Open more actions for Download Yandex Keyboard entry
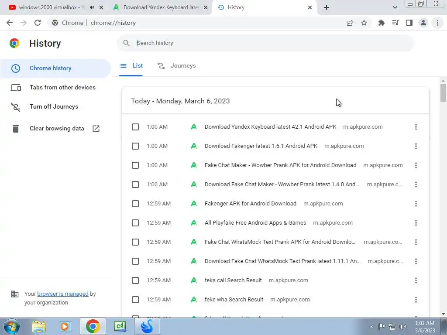 pos(416,127)
